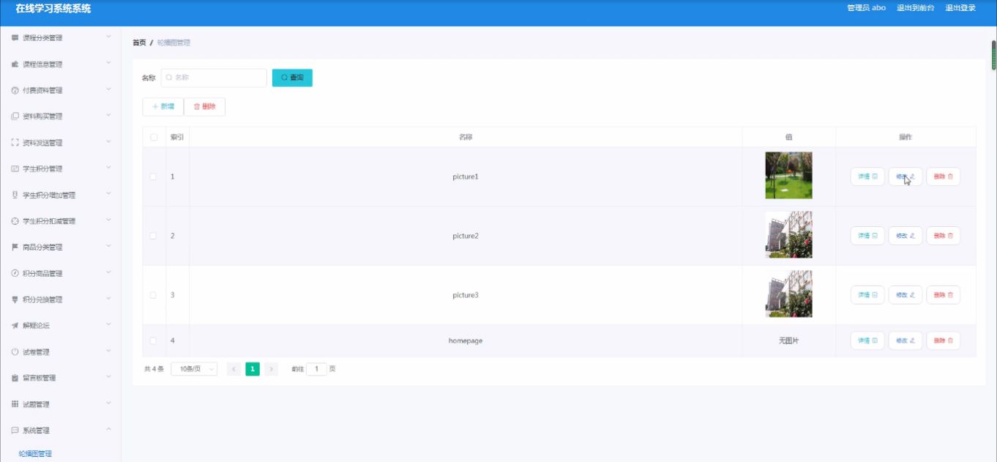The height and width of the screenshot is (462, 997).
Task: Click the vertical scrollbar on the right
Action: [x=994, y=55]
